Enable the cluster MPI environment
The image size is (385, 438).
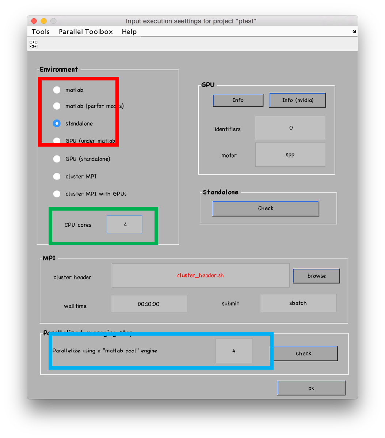57,176
